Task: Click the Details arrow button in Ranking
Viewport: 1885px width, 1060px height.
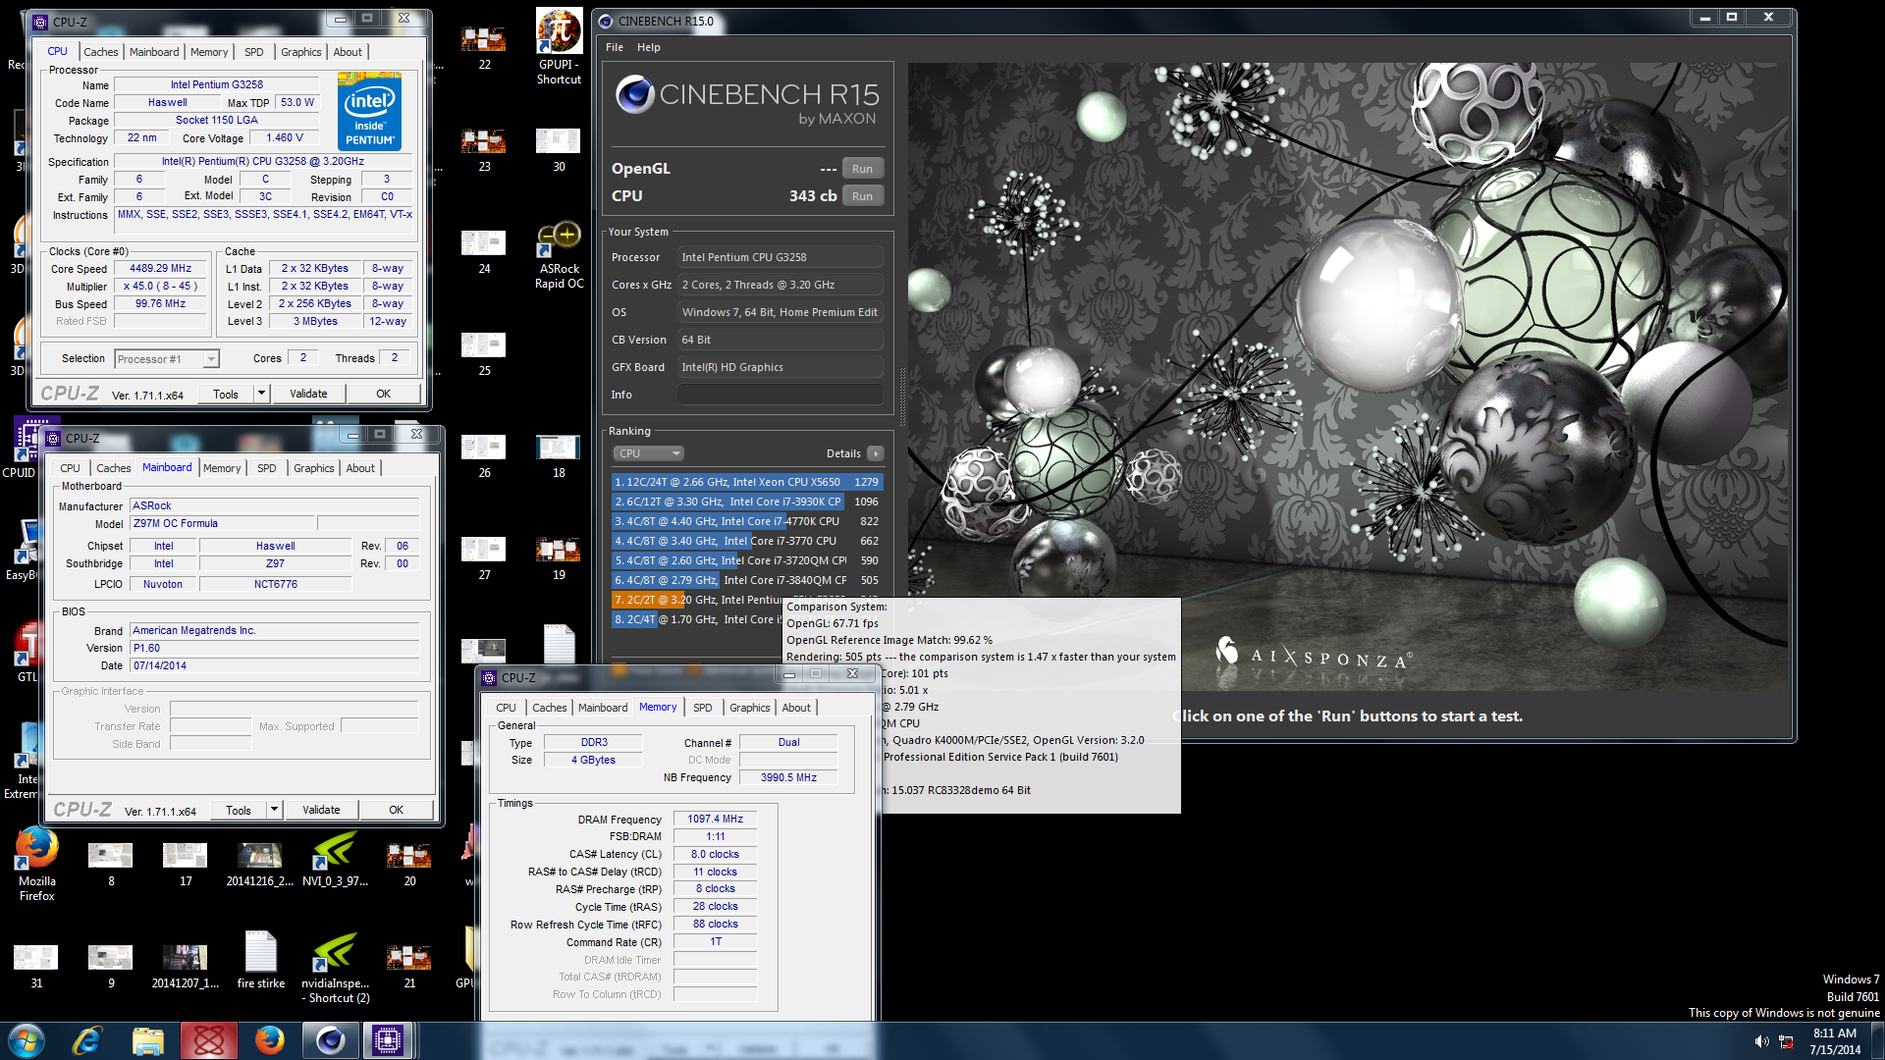Action: coord(876,453)
